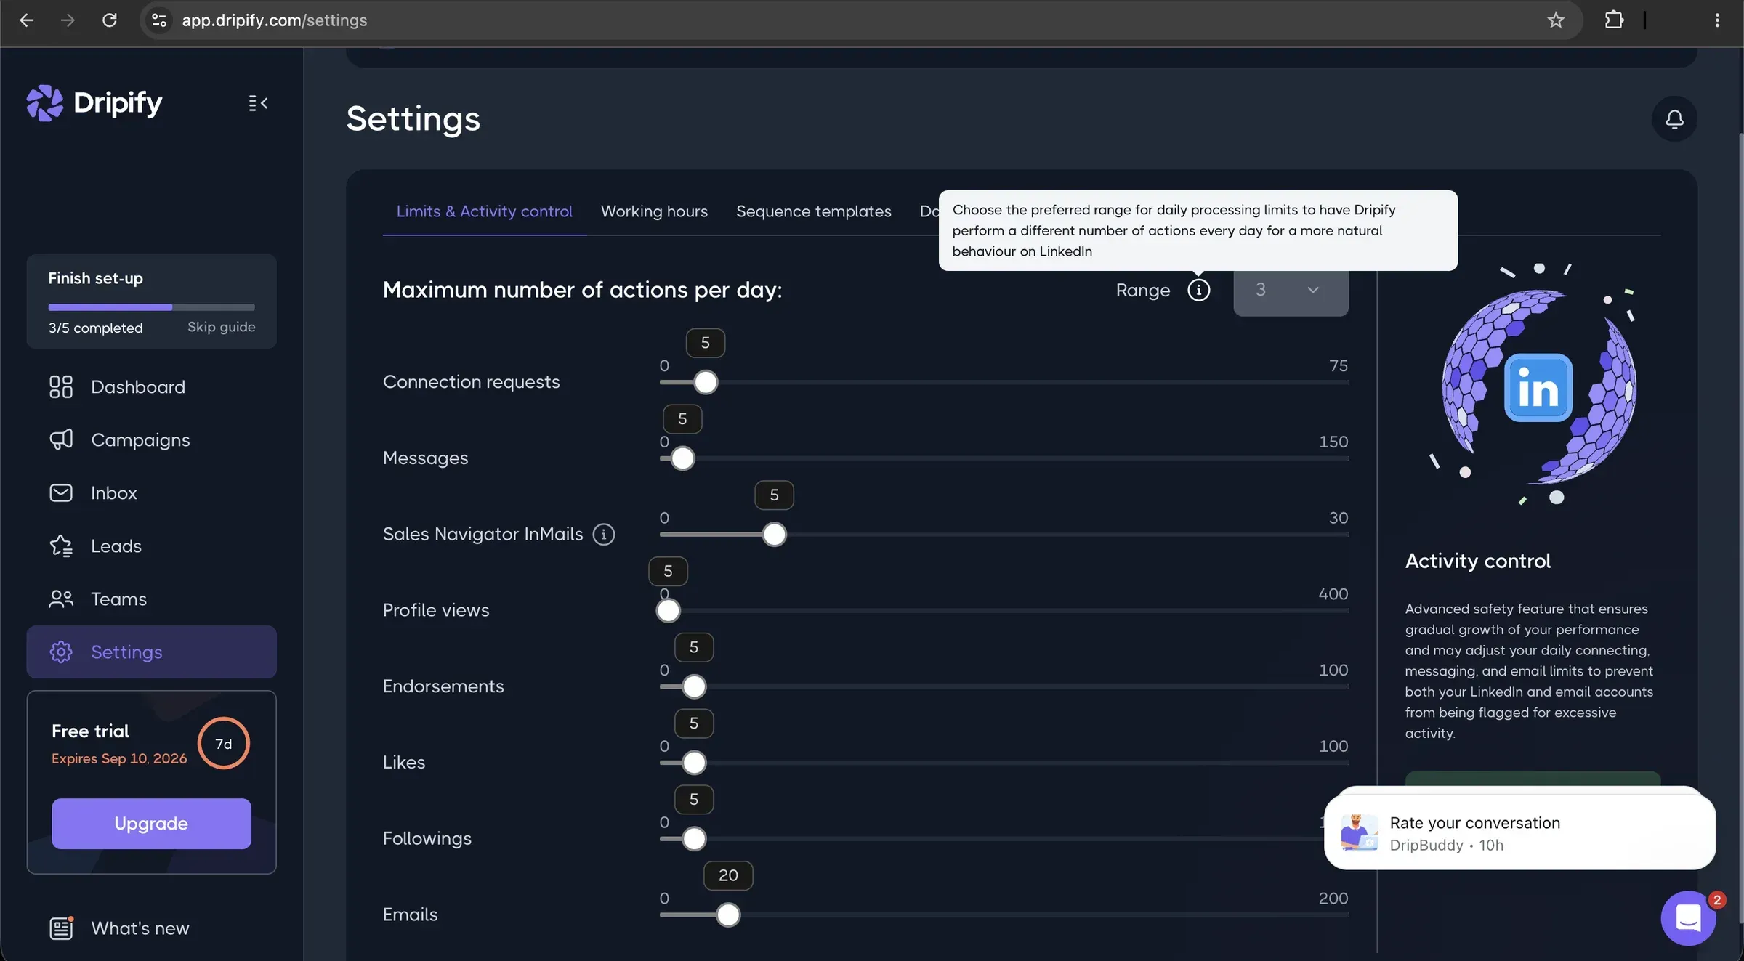The width and height of the screenshot is (1744, 961).
Task: Click the Dripify logo
Action: pos(94,103)
